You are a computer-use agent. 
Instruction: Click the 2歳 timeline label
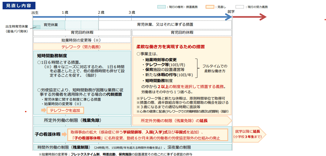pyautogui.click(x=101, y=12)
